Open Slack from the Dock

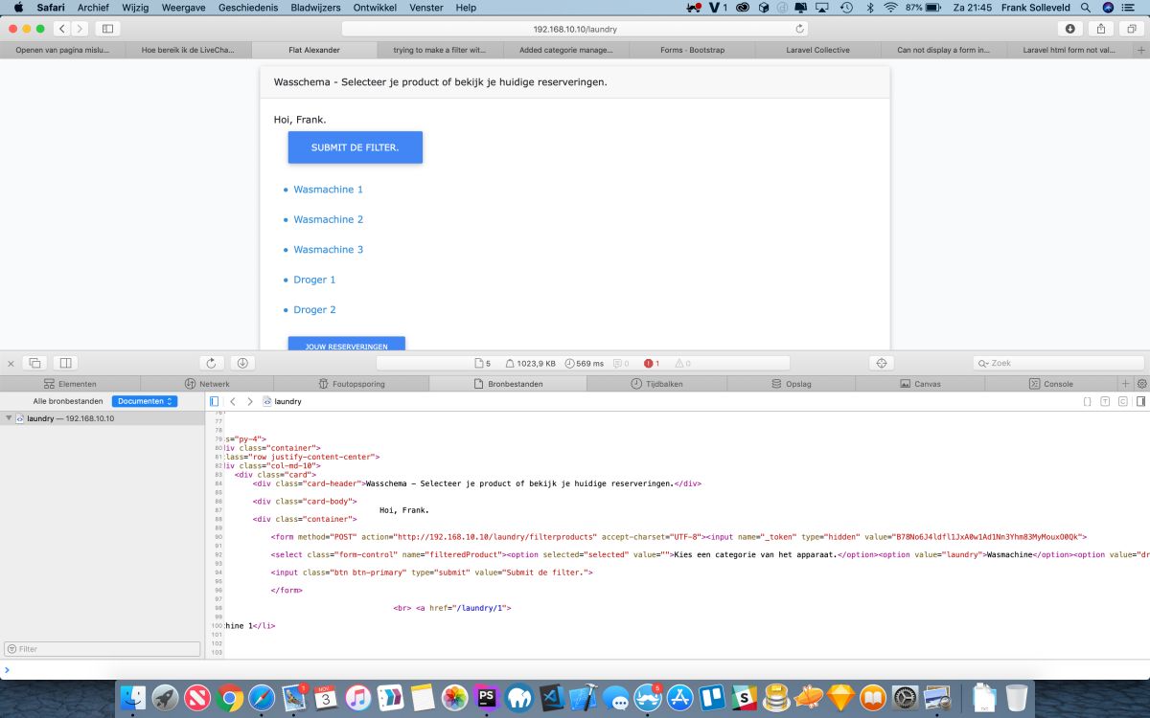(x=744, y=697)
